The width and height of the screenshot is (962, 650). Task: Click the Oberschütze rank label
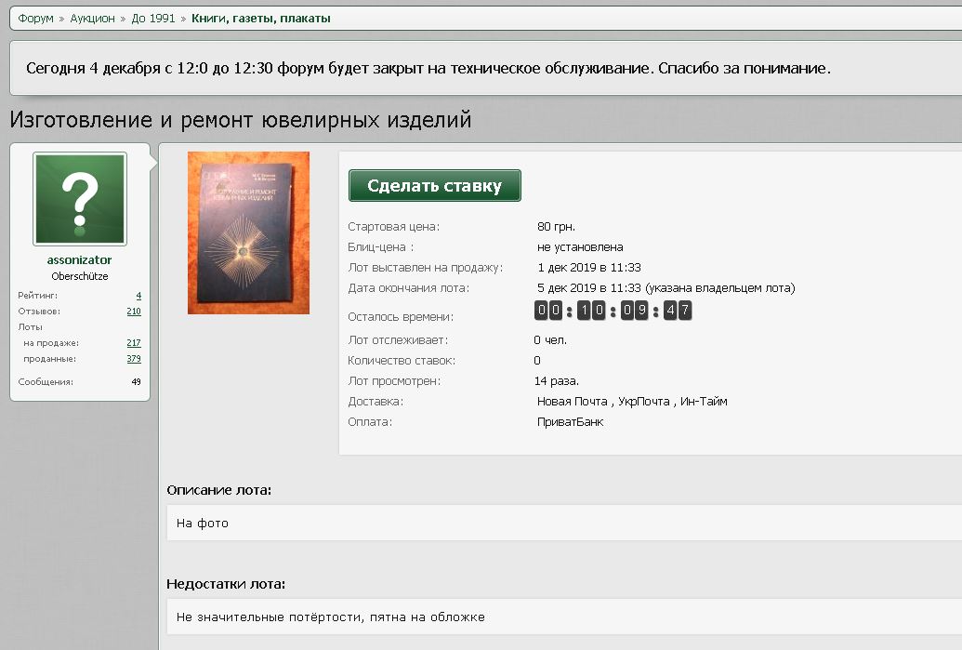[80, 276]
